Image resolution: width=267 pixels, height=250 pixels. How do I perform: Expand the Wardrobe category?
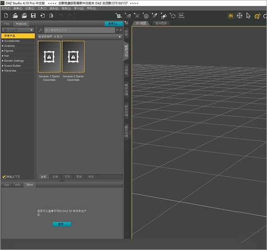[x=3, y=71]
